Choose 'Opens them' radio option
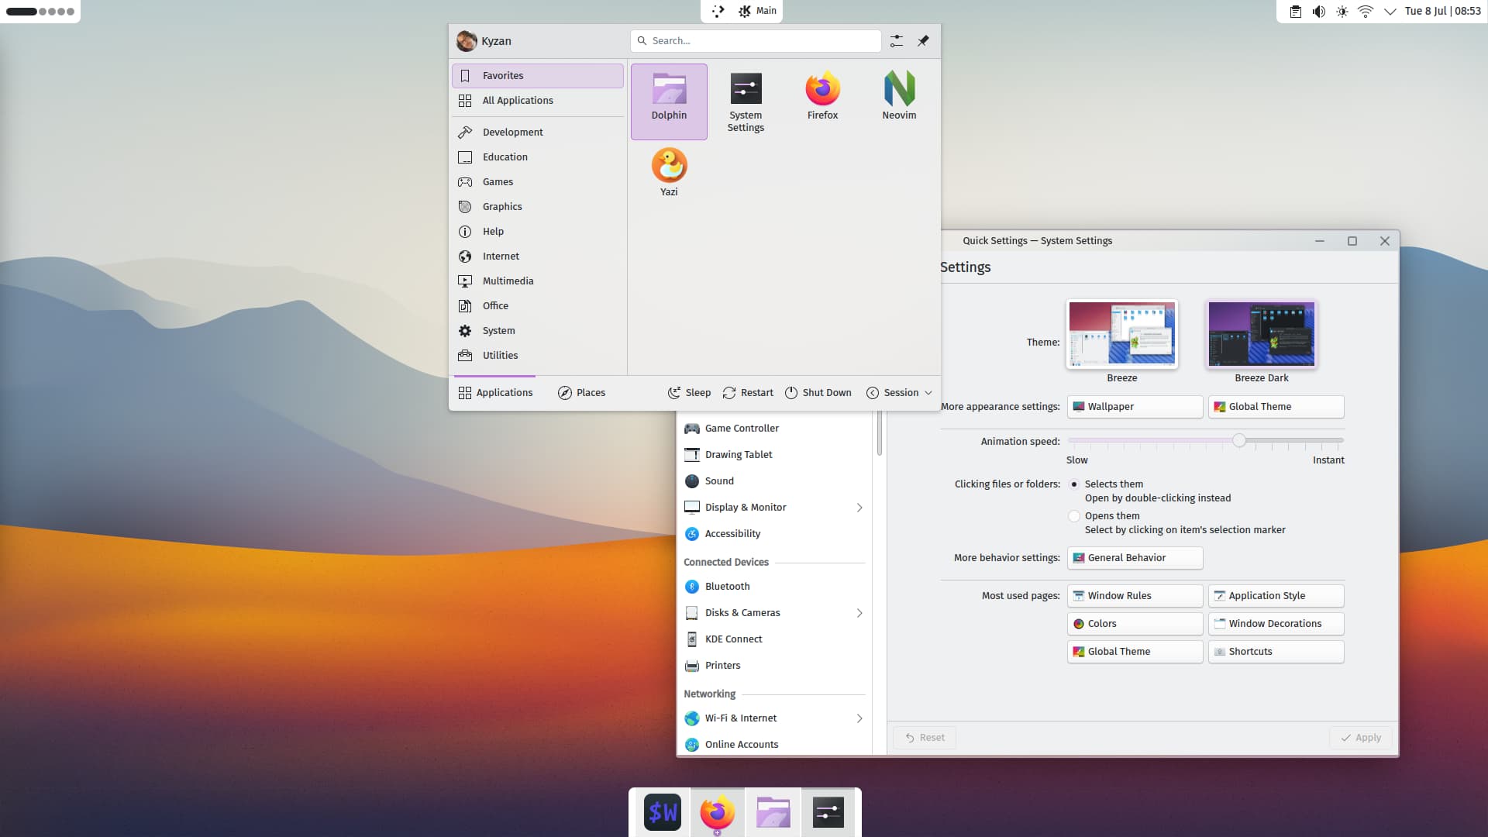Viewport: 1488px width, 837px height. coord(1074,516)
